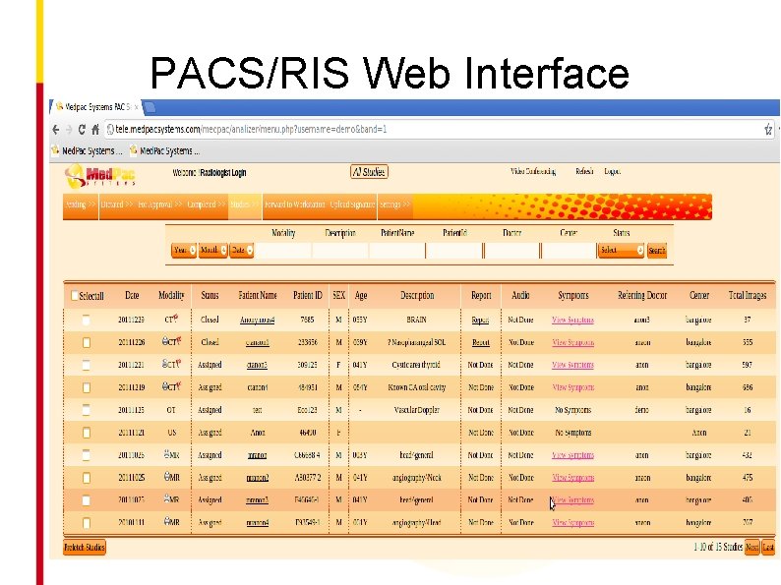Click the Prefetch Studies button
This screenshot has width=781, height=585.
(85, 548)
